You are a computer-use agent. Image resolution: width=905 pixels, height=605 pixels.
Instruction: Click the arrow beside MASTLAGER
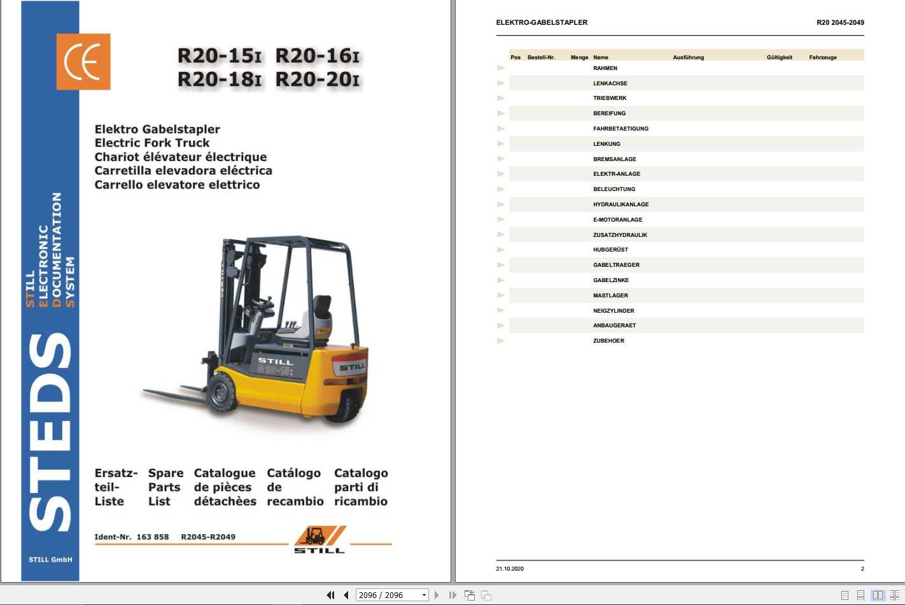[x=501, y=295]
